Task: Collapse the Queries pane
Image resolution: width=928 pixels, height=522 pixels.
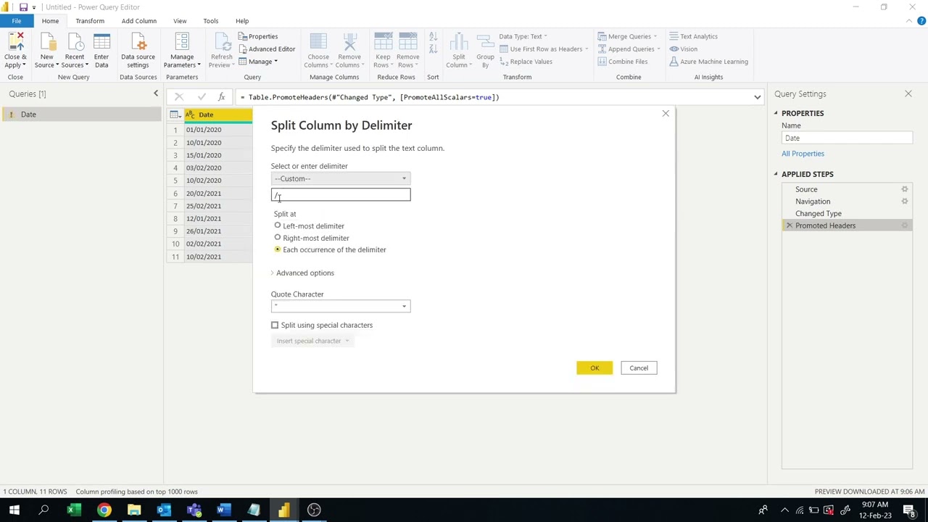Action: point(155,94)
